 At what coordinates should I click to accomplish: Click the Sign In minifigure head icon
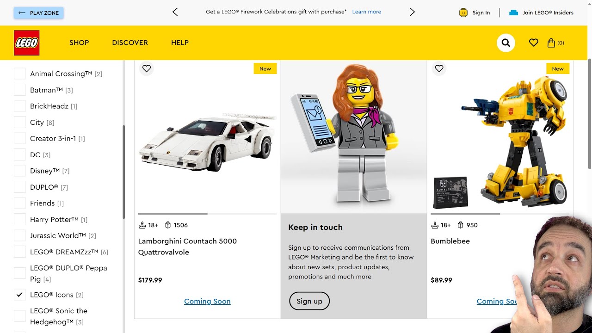[x=463, y=13]
